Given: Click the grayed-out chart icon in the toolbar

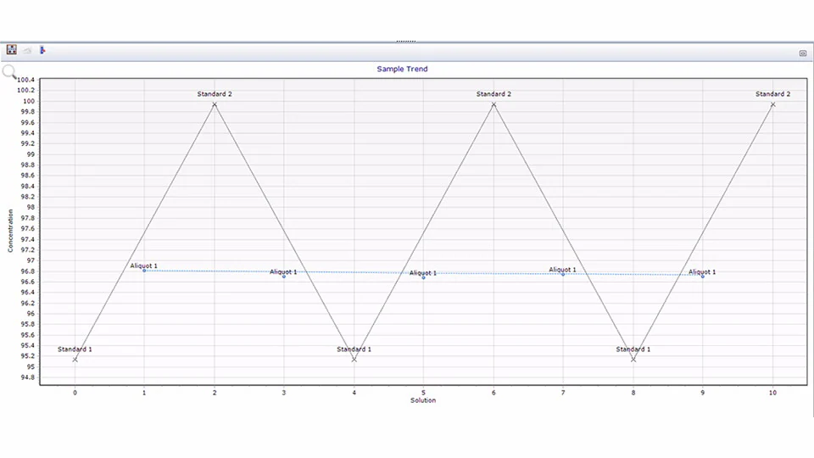Looking at the screenshot, I should coord(27,51).
